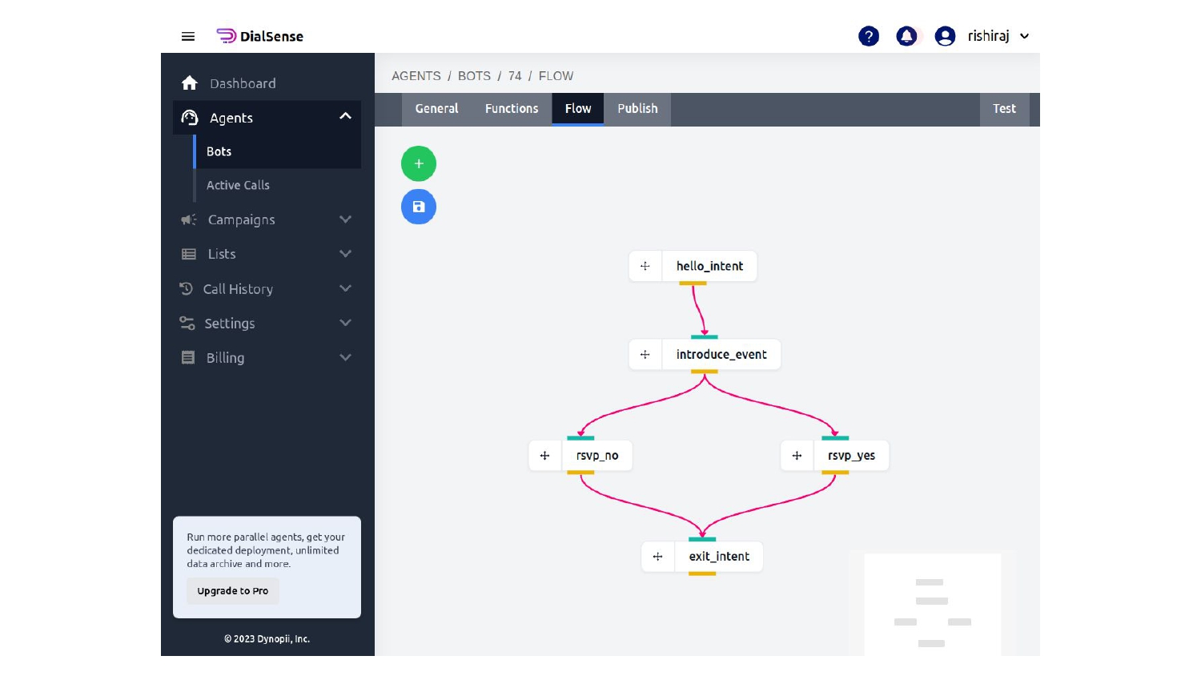Click the Lists table icon

(189, 254)
